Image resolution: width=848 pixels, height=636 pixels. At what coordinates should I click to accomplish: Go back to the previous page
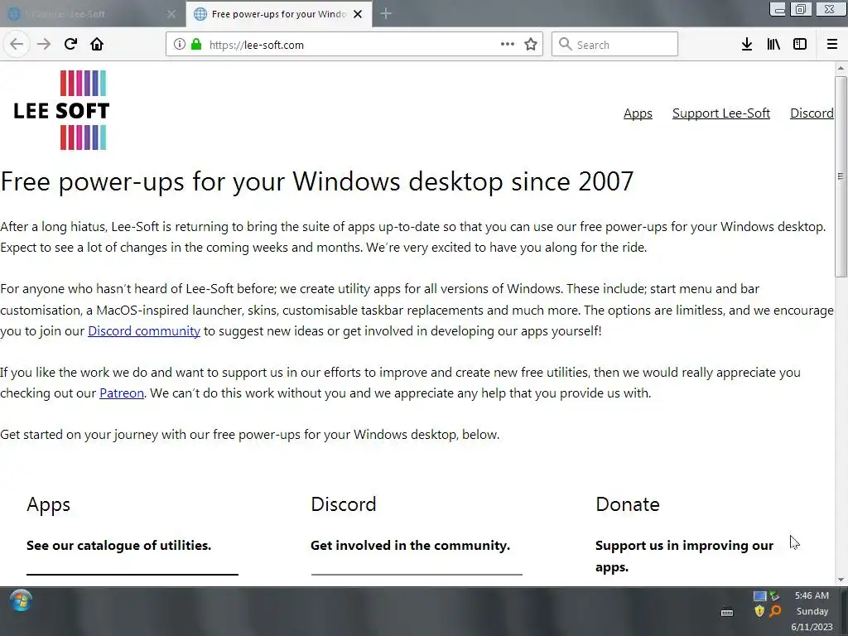click(17, 45)
